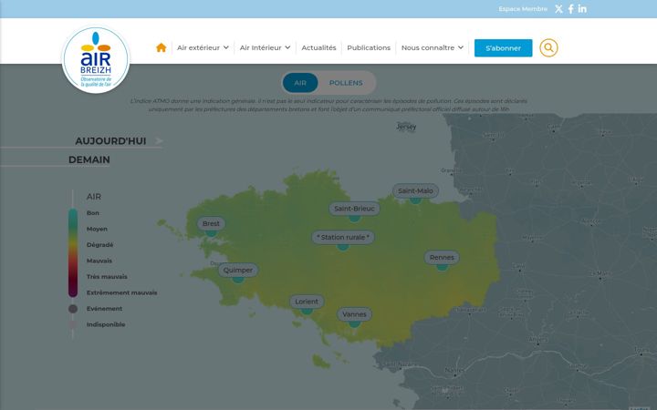The width and height of the screenshot is (657, 410).
Task: Click the Evénement legend dot
Action: tap(73, 309)
